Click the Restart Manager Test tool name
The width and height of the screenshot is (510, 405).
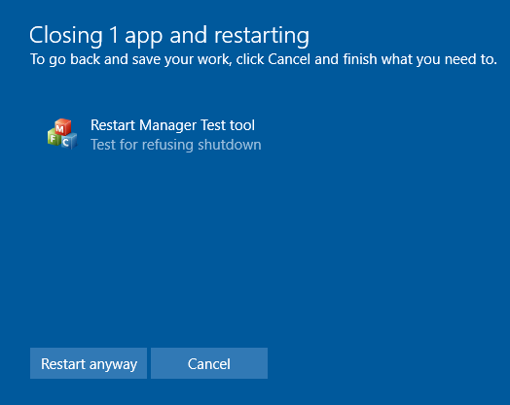172,125
